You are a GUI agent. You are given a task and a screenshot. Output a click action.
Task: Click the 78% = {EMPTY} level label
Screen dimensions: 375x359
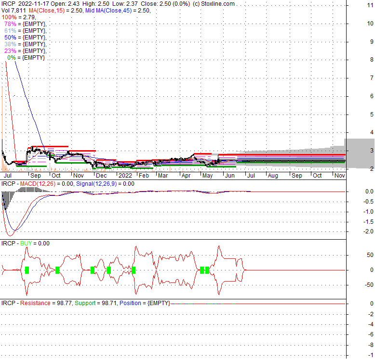pyautogui.click(x=26, y=24)
